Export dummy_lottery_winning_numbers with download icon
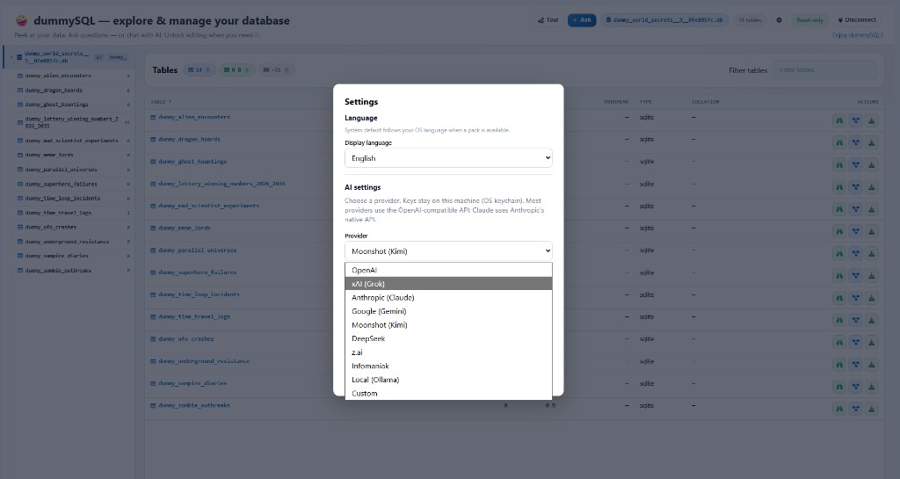This screenshot has width=900, height=479. click(x=871, y=187)
